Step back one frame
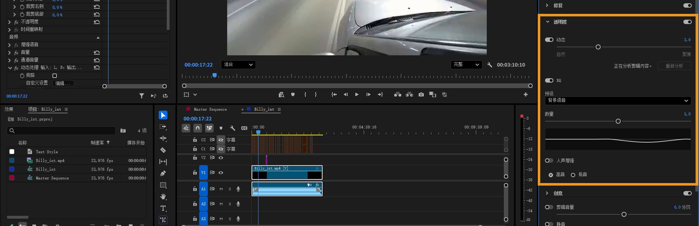This screenshot has height=226, width=699. coord(345,95)
